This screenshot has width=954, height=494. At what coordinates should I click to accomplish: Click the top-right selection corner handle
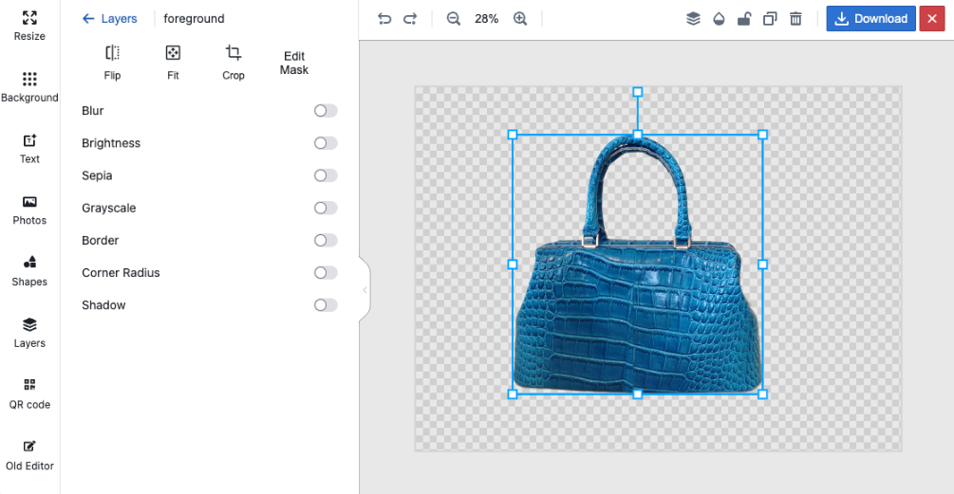click(x=762, y=135)
